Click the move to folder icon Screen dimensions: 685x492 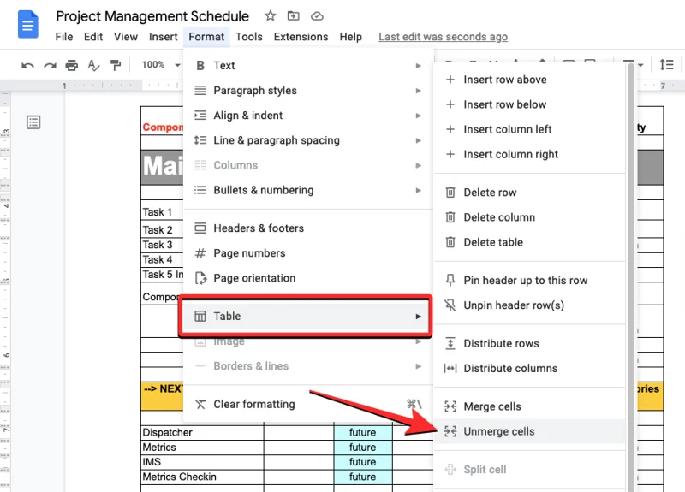point(294,16)
